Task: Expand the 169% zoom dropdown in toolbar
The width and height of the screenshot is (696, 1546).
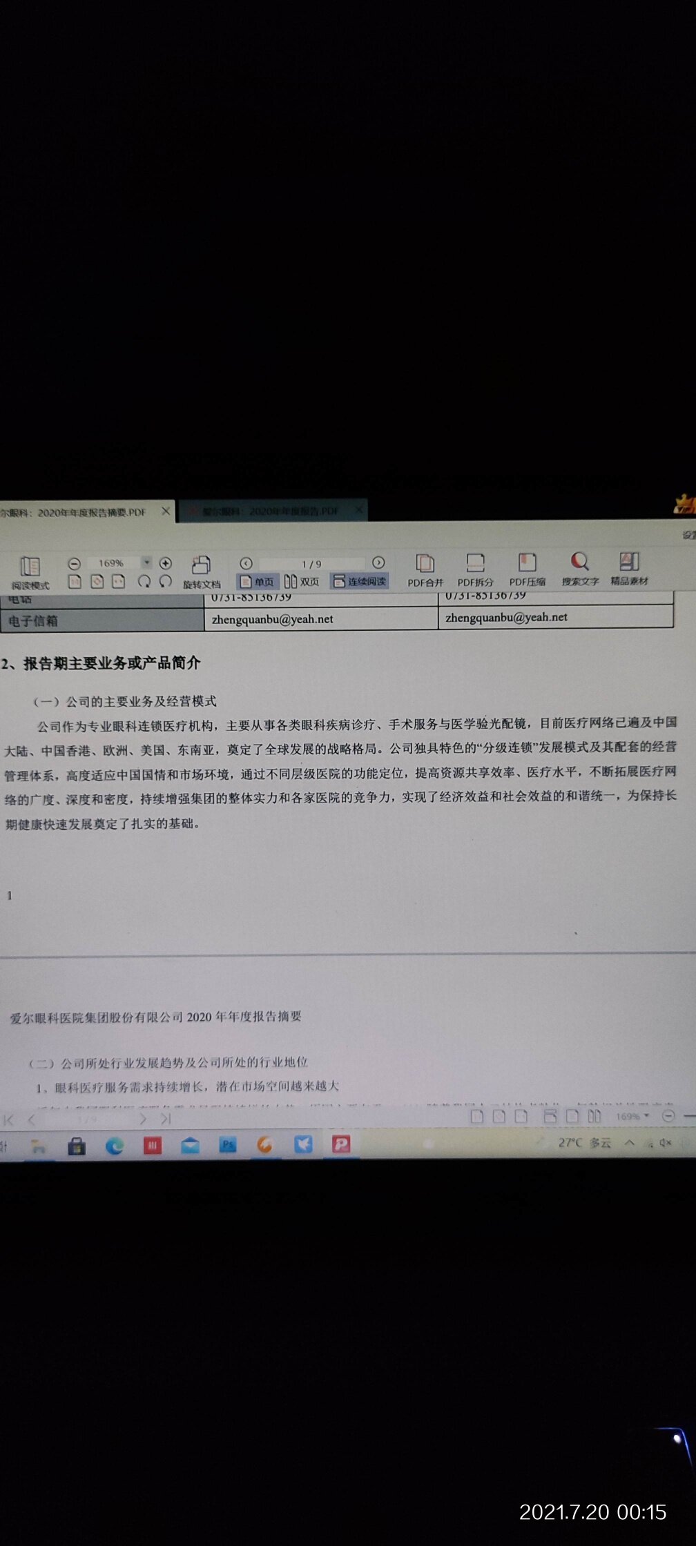Action: [146, 562]
